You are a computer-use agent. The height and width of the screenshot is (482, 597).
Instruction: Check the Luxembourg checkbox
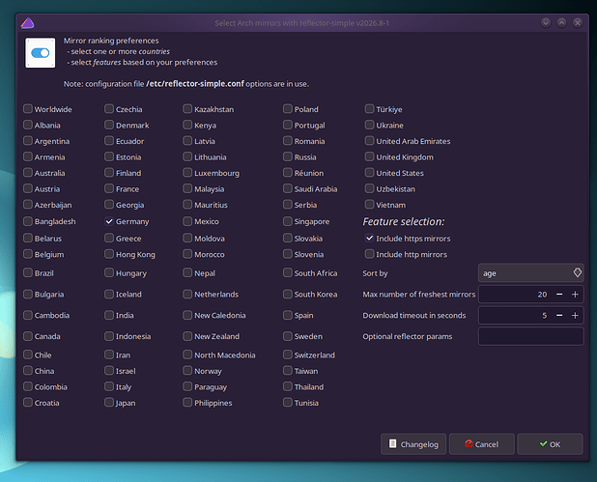(x=187, y=173)
